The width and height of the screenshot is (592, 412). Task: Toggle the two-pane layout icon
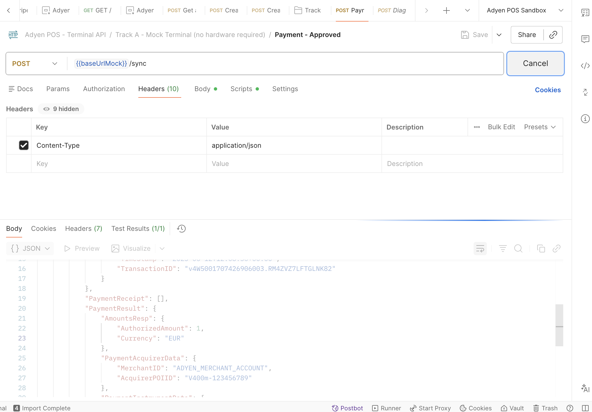coord(585,408)
